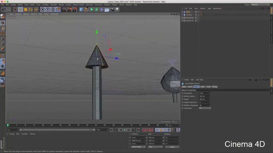Click the Apply button in Coordinates panel

tap(172, 147)
